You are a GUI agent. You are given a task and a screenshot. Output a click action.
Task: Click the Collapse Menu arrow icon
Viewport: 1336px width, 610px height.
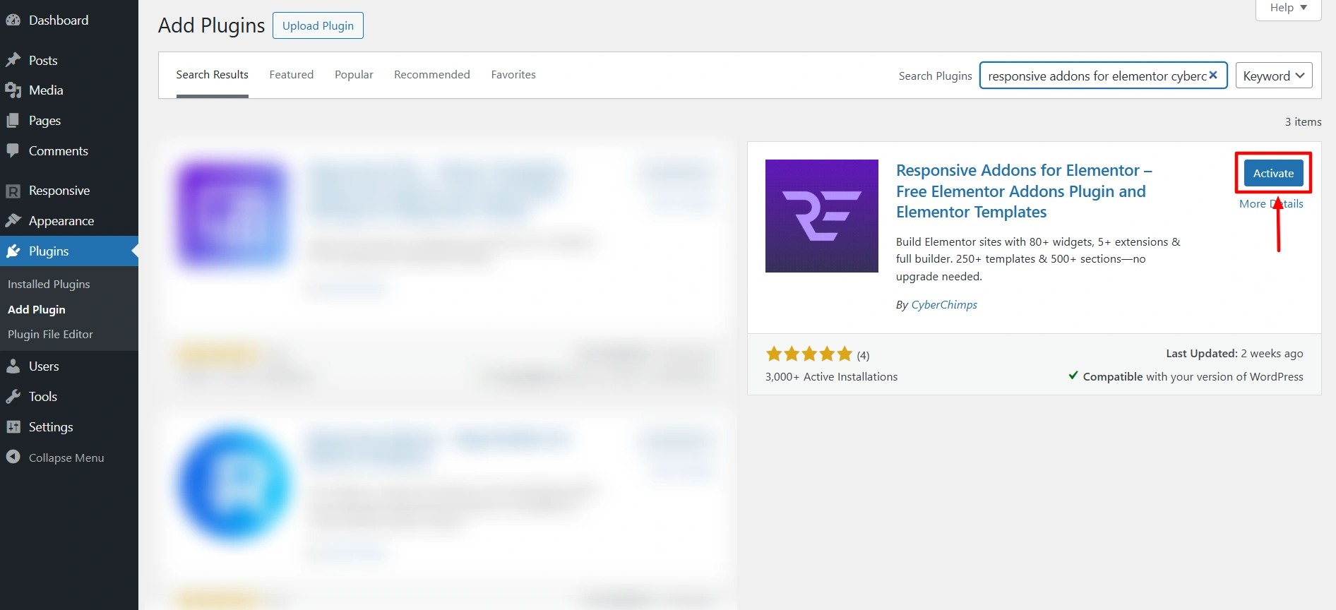point(13,457)
